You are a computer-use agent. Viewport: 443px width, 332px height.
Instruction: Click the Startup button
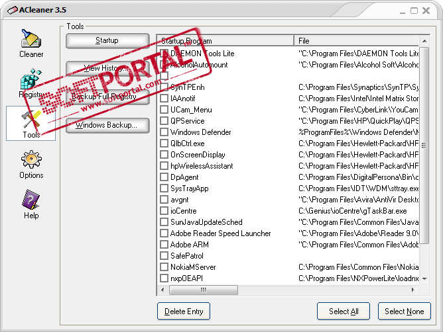click(x=107, y=40)
